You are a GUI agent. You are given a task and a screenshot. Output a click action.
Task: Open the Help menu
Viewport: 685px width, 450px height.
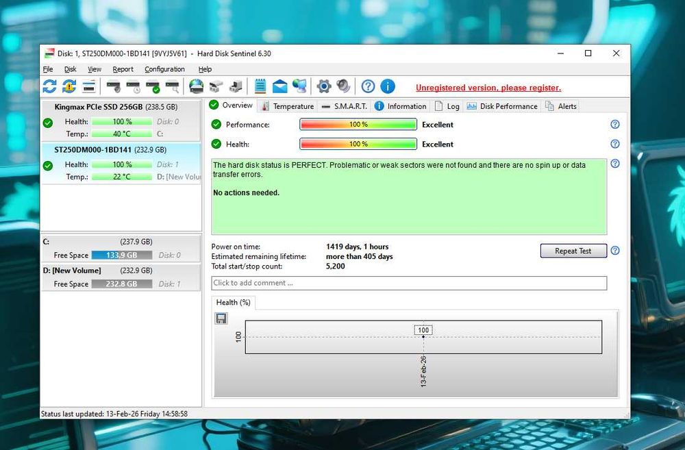pos(205,69)
